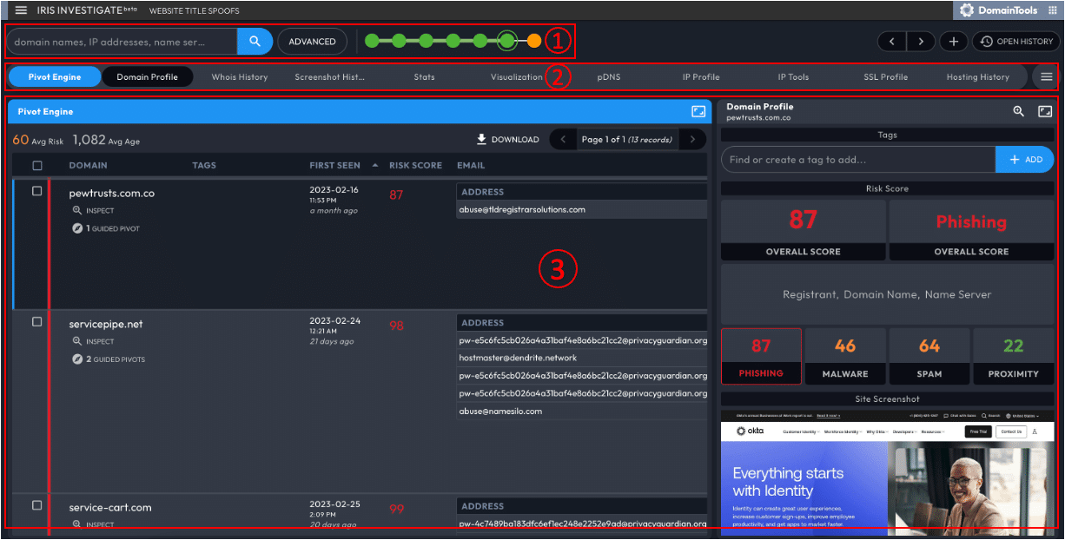
Task: Open 1 guided pivot for pewtrusts.com.co
Action: 106,228
